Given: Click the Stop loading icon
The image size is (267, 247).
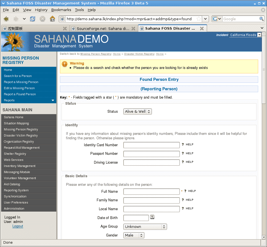Looking at the screenshot, I should coord(43,19).
